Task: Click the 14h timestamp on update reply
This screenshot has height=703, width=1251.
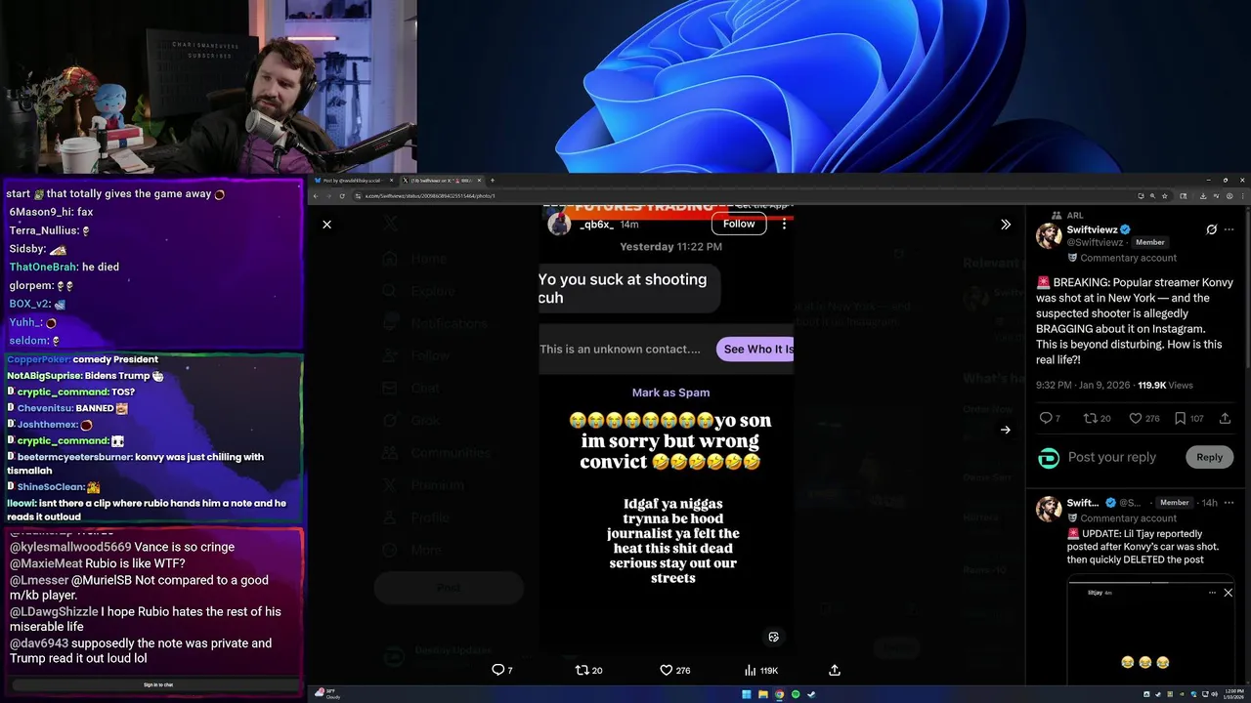Action: pos(1210,503)
